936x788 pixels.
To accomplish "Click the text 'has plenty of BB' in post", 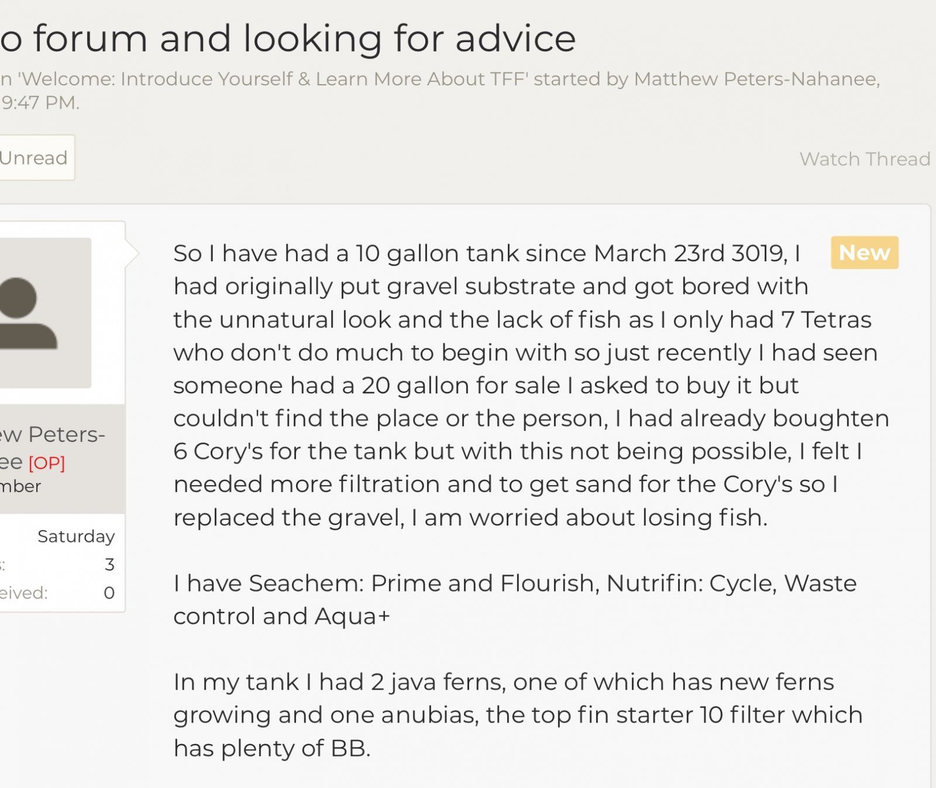I will pyautogui.click(x=271, y=748).
